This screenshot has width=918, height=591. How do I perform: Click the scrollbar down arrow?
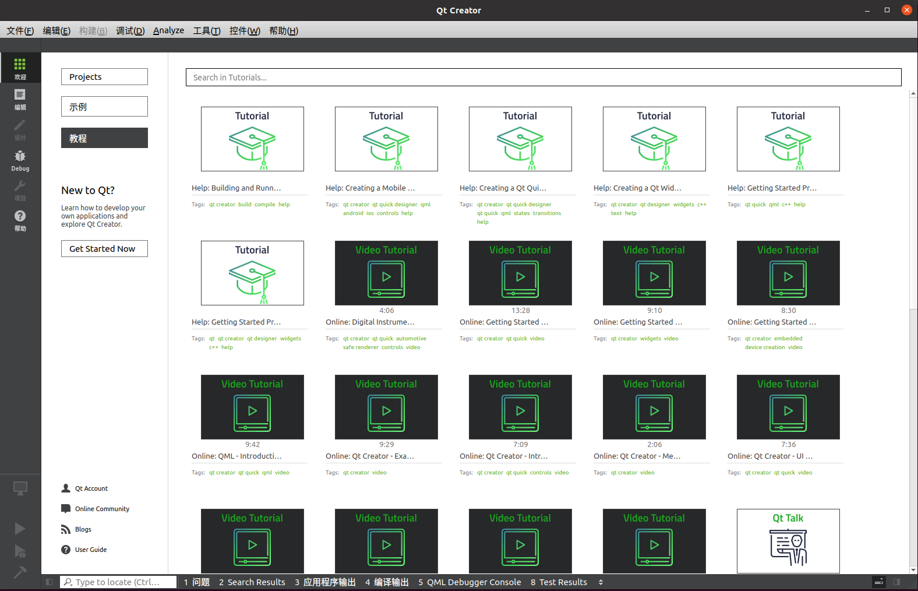click(913, 570)
